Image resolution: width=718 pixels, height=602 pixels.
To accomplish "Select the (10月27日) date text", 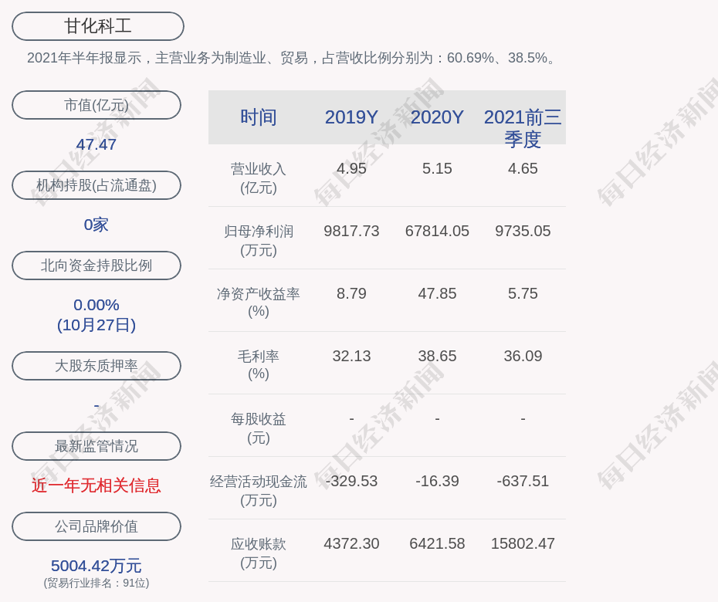I will (x=97, y=325).
